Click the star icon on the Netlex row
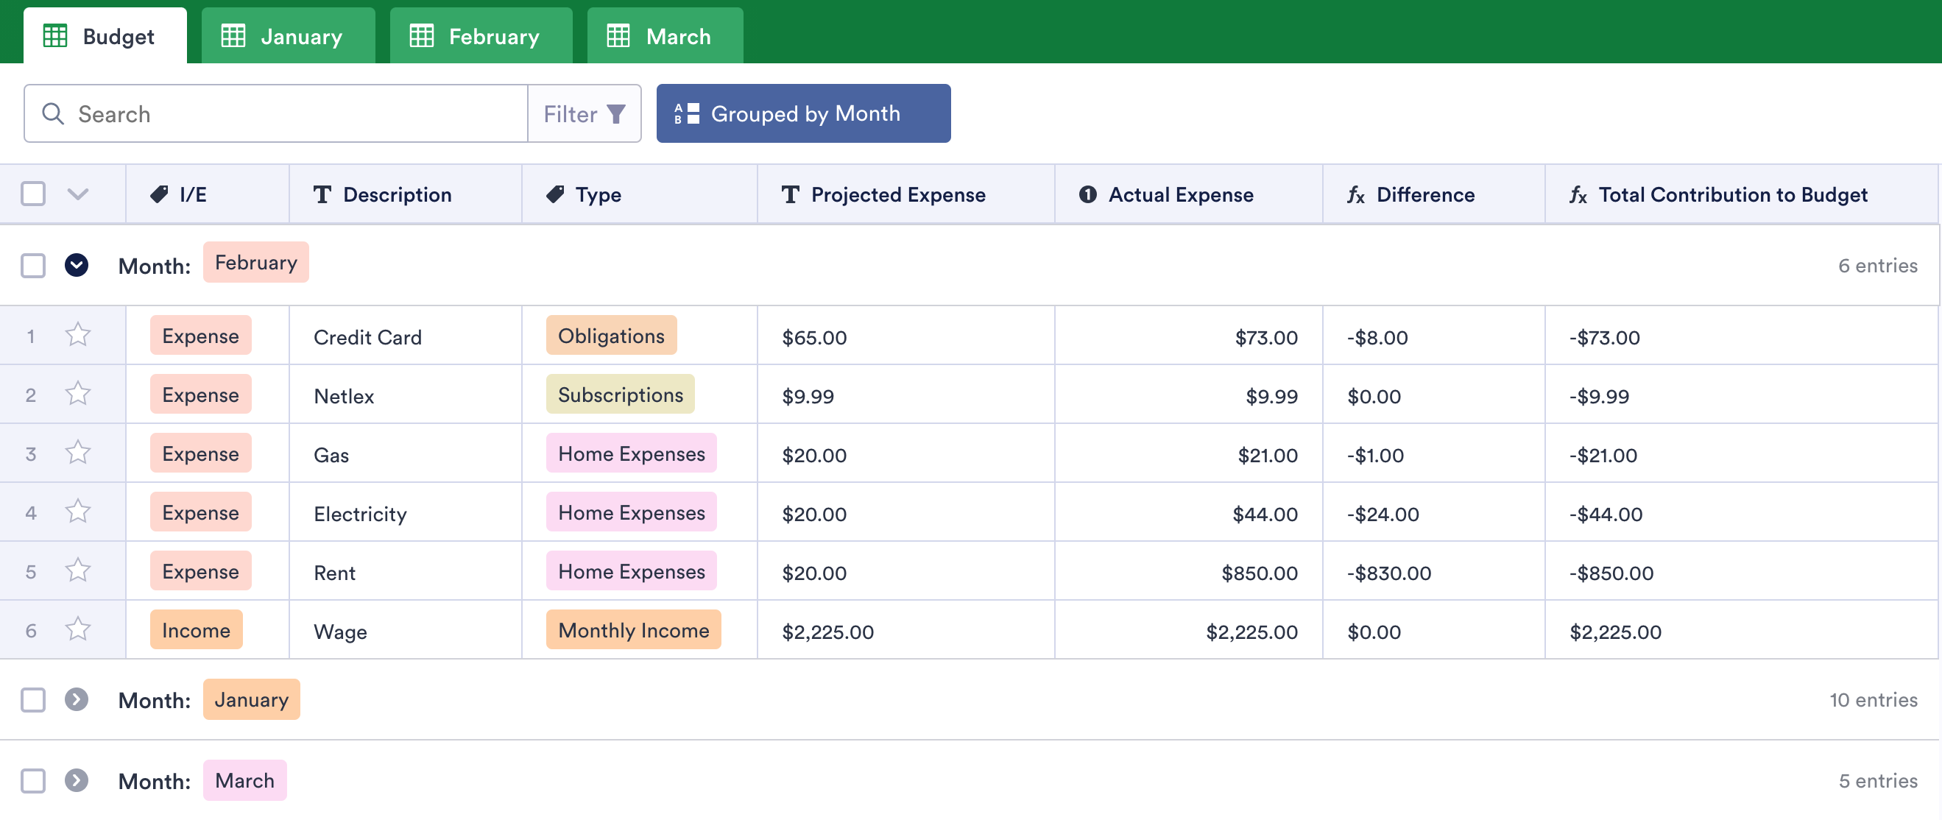This screenshot has width=1942, height=820. tap(77, 393)
